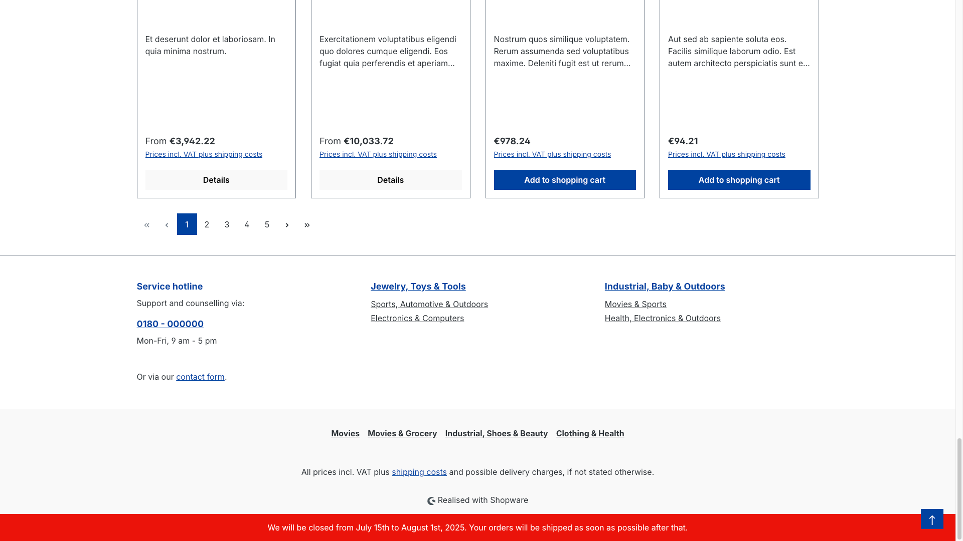963x541 pixels.
Task: Open Movies & Sports category
Action: coord(635,304)
